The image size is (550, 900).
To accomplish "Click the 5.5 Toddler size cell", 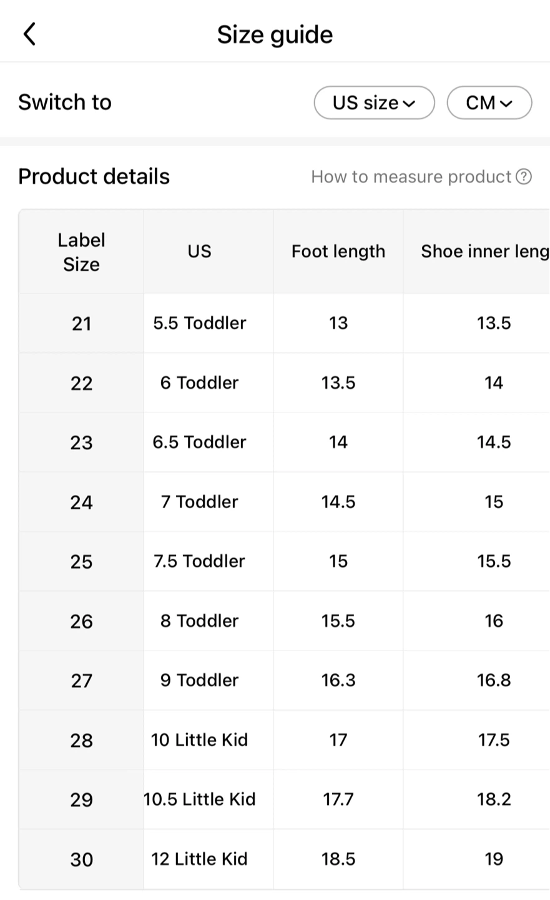I will pyautogui.click(x=199, y=323).
